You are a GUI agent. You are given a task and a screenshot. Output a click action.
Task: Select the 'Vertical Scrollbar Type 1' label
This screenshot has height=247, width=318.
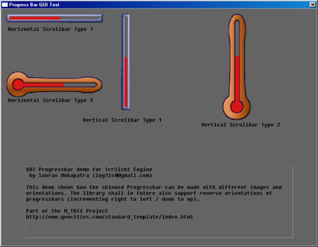[122, 120]
